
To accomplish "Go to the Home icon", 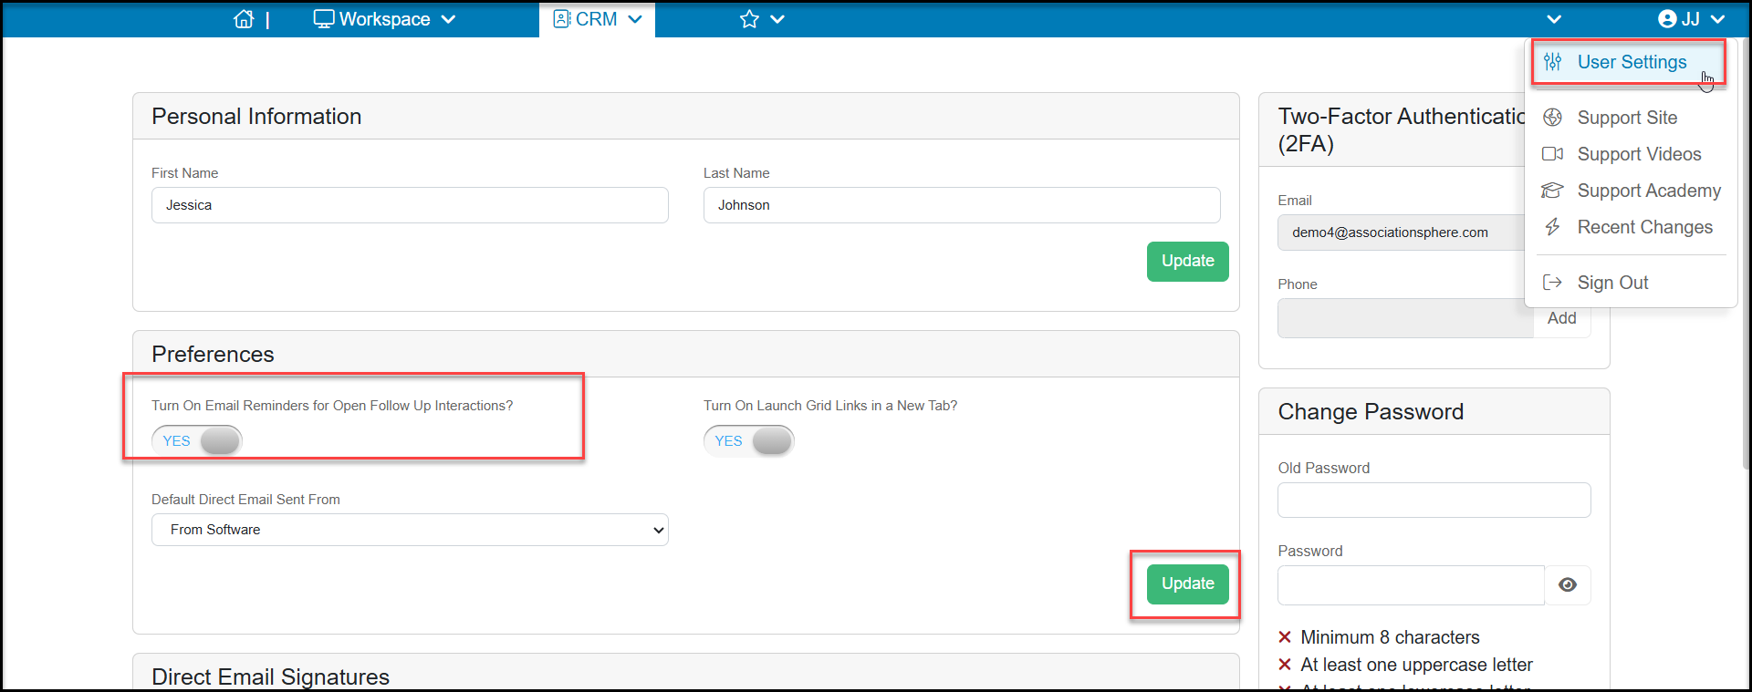I will coord(244,19).
